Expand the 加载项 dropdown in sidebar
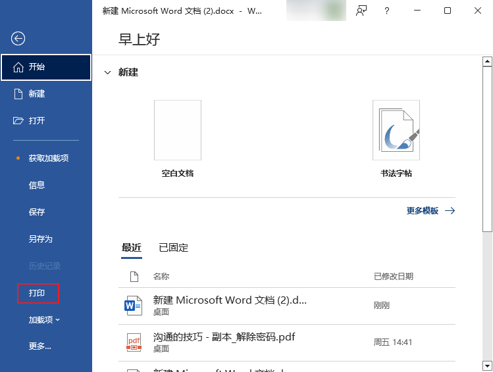The height and width of the screenshot is (372, 493). click(44, 319)
